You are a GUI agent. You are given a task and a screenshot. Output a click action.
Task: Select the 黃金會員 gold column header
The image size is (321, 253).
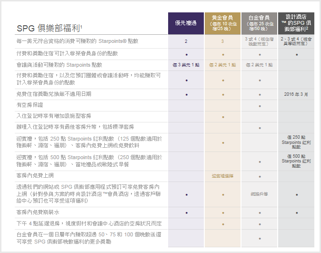[222, 23]
